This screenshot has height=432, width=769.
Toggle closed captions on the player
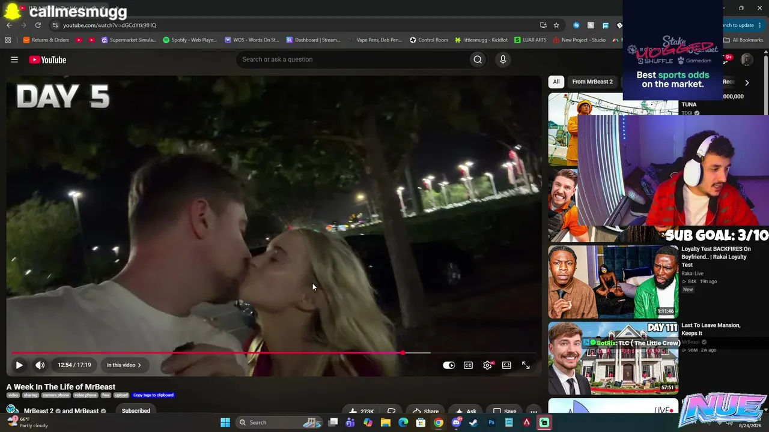click(468, 365)
